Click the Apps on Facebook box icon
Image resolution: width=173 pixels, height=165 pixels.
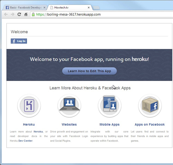click(150, 106)
